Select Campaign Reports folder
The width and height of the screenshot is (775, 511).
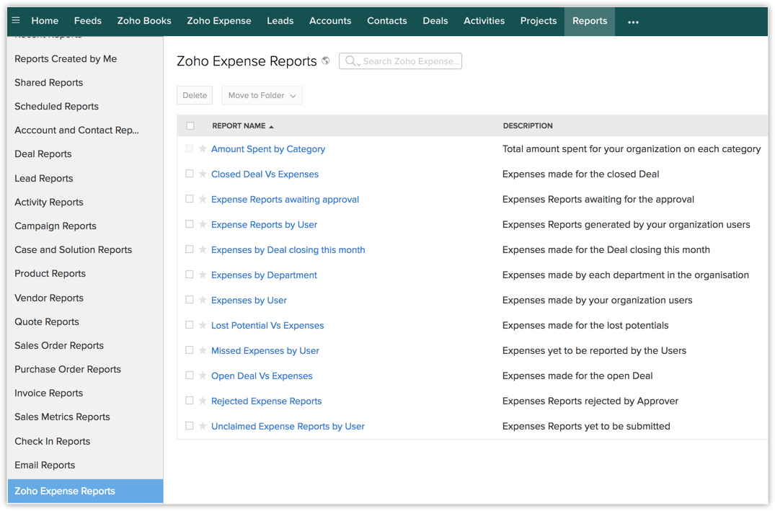(x=56, y=226)
